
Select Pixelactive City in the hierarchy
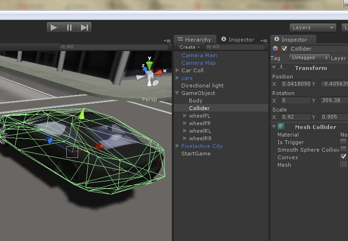(x=202, y=146)
